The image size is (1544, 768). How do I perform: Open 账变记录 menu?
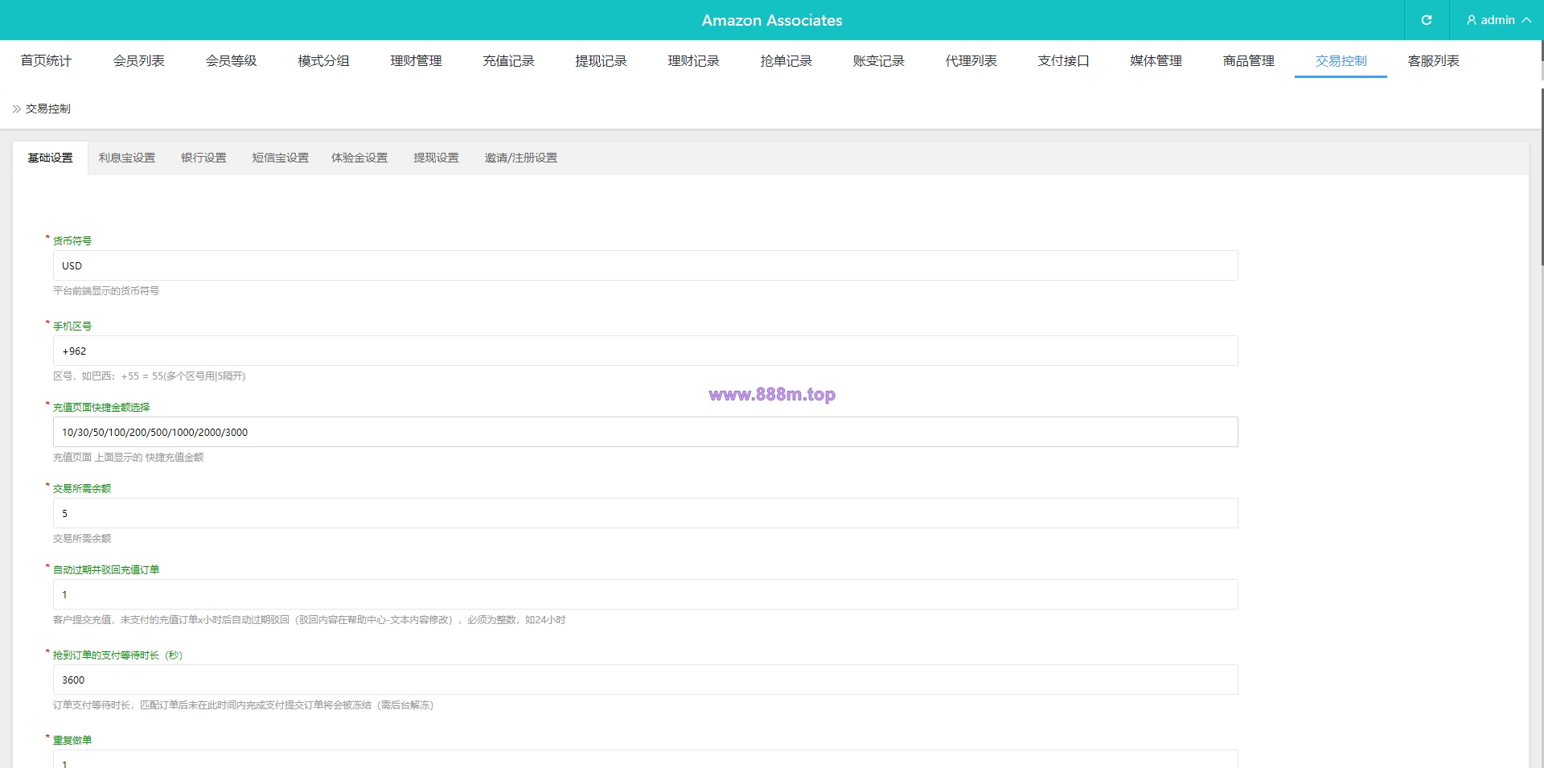coord(878,61)
